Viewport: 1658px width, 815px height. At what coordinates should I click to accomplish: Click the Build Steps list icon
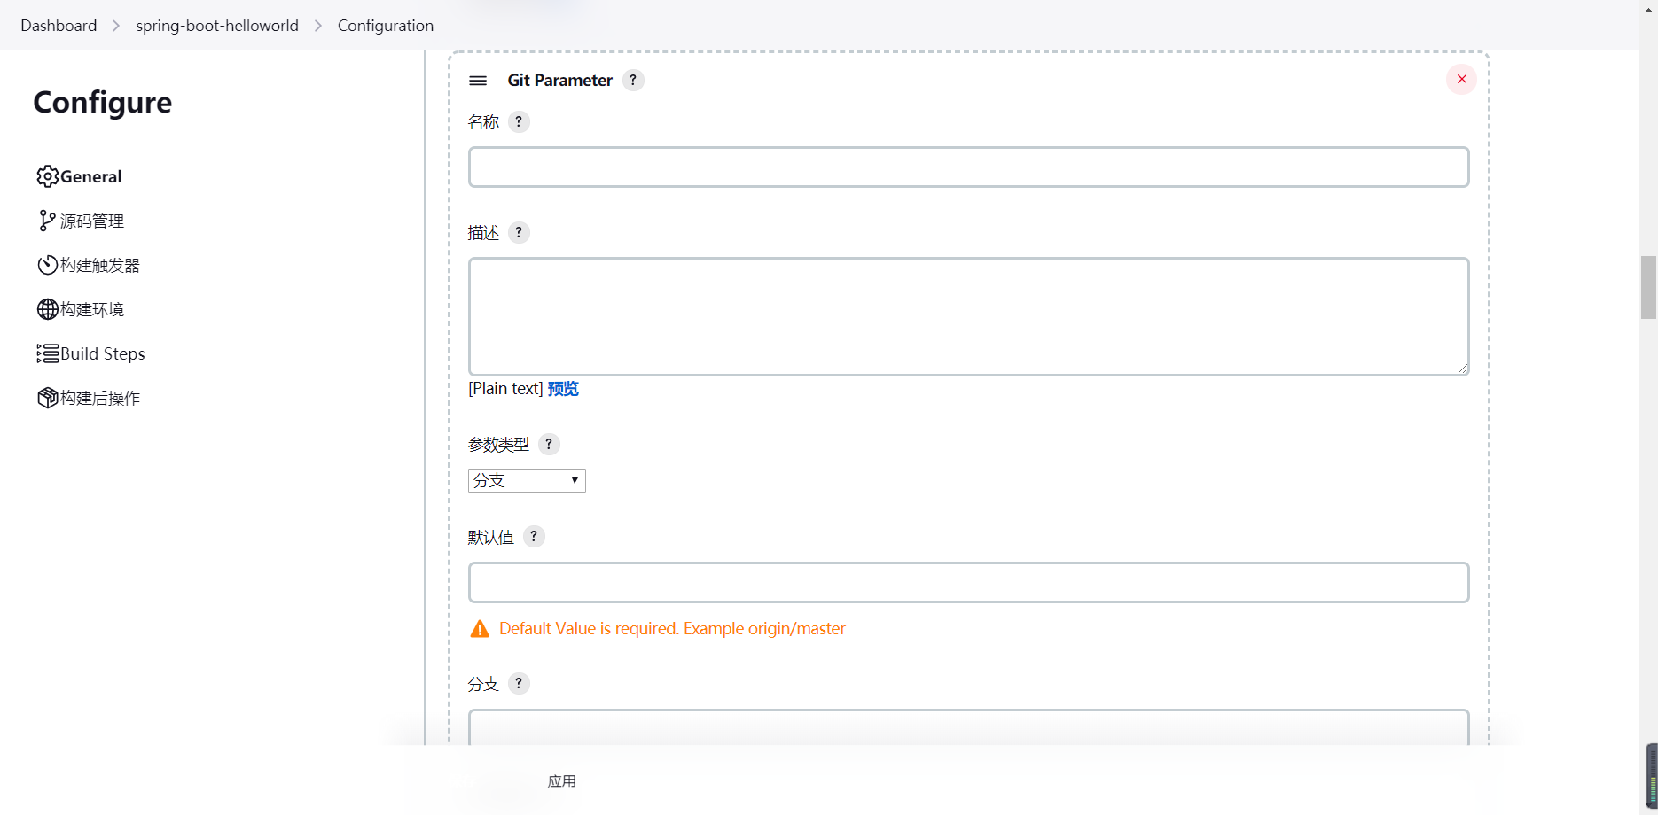[x=48, y=353]
